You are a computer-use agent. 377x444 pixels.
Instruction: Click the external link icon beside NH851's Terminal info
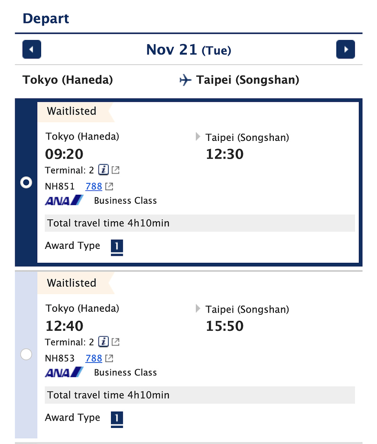pos(114,170)
